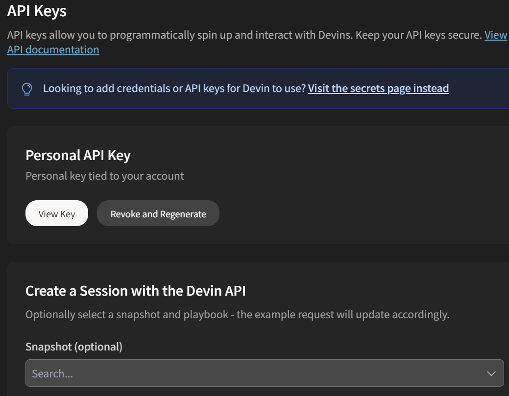
Task: Select the Personal API Key heading
Action: 78,155
